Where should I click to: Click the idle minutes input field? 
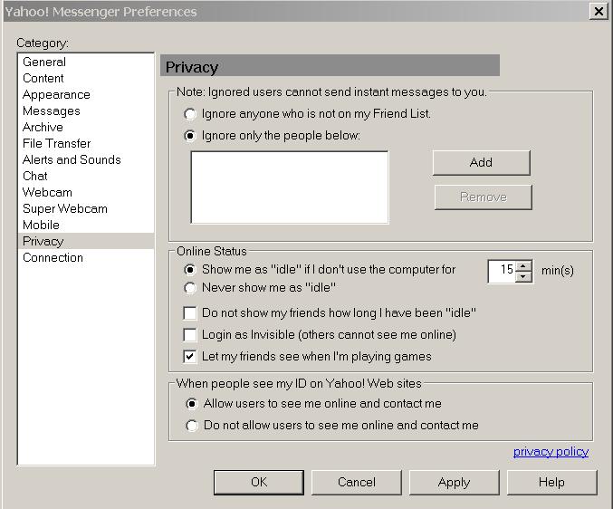click(502, 271)
